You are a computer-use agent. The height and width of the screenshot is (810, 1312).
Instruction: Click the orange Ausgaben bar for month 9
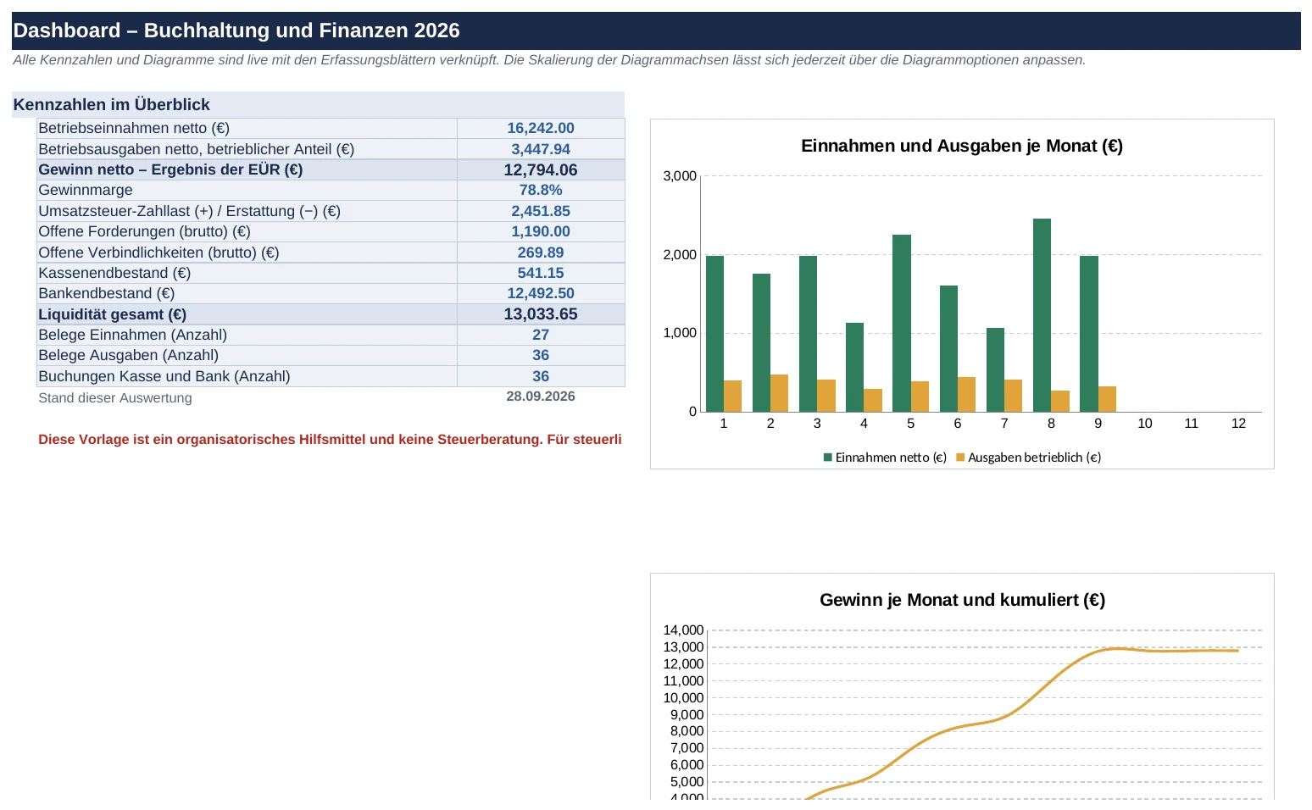[x=1107, y=399]
